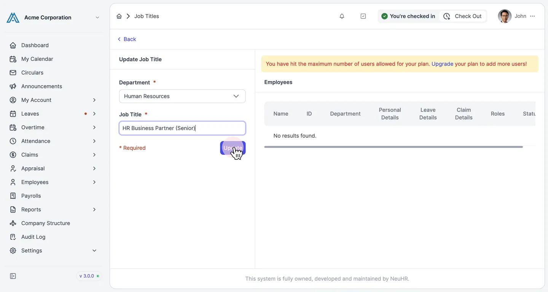Viewport: 548px width, 292px height.
Task: Click the Dashboard house icon in sidebar
Action: pyautogui.click(x=13, y=45)
